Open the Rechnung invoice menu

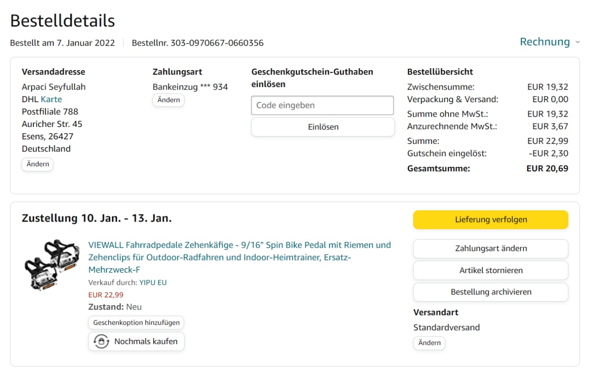click(545, 42)
